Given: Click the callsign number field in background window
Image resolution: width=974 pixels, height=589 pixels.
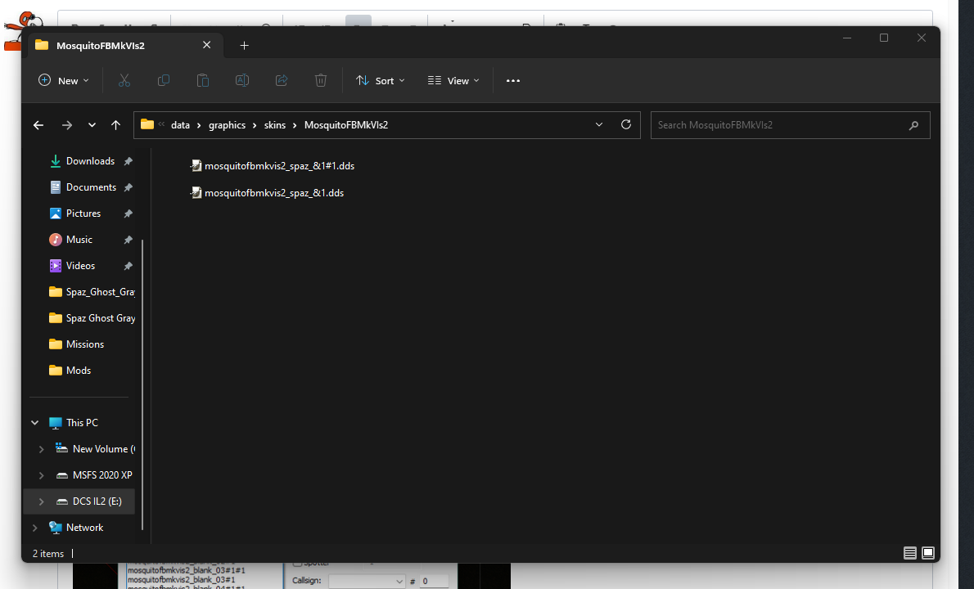Looking at the screenshot, I should [x=434, y=581].
